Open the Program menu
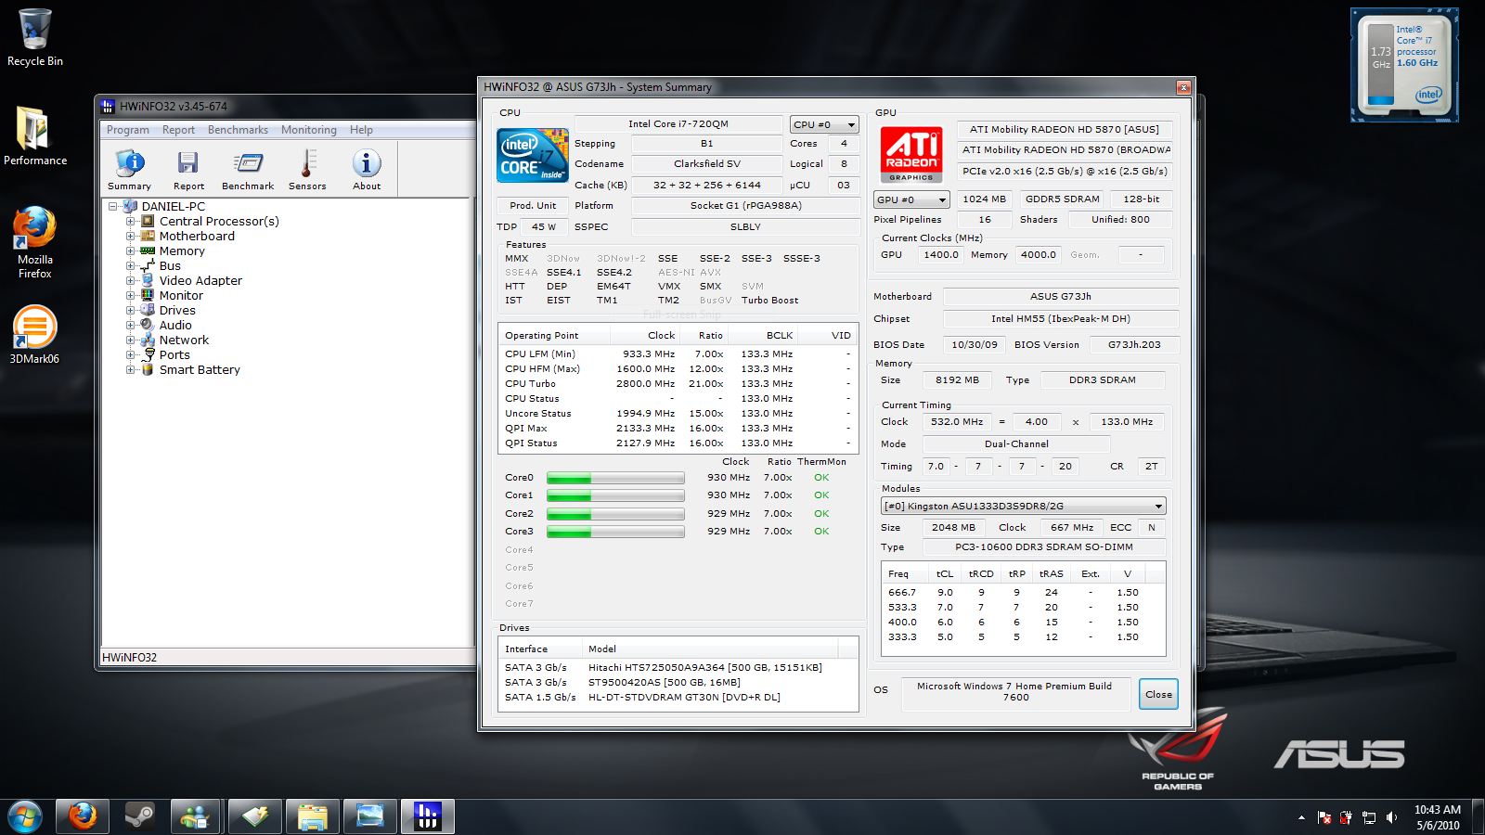1485x835 pixels. pos(128,130)
